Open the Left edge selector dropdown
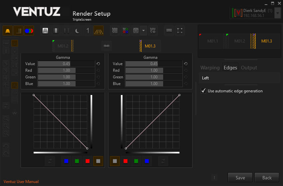283x186 pixels. click(239, 78)
